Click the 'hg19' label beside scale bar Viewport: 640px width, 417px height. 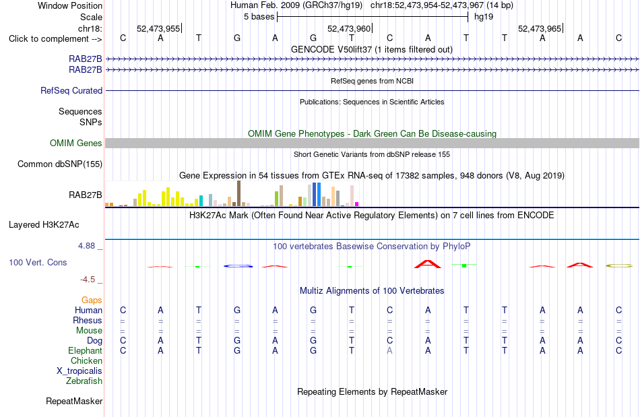[484, 17]
